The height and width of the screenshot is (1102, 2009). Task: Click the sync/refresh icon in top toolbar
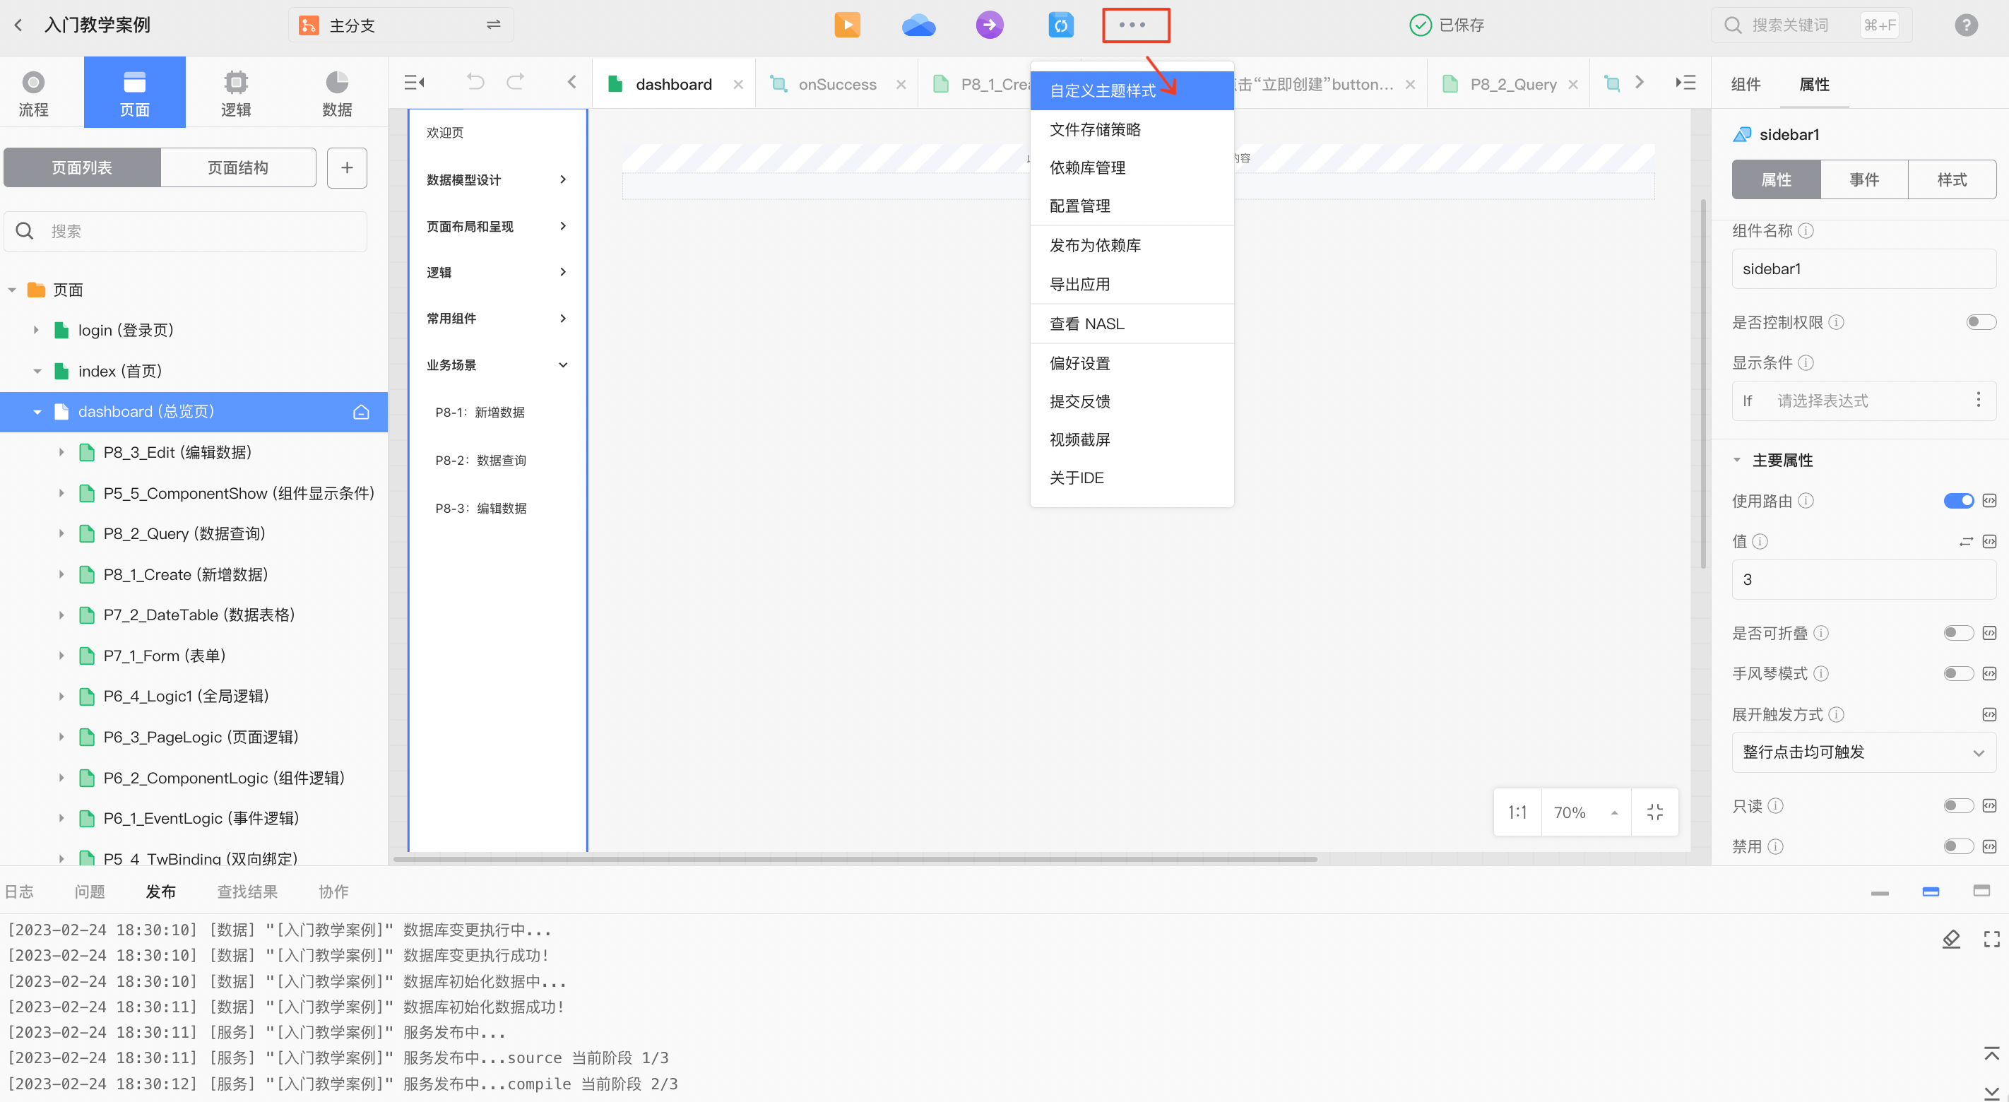1062,25
